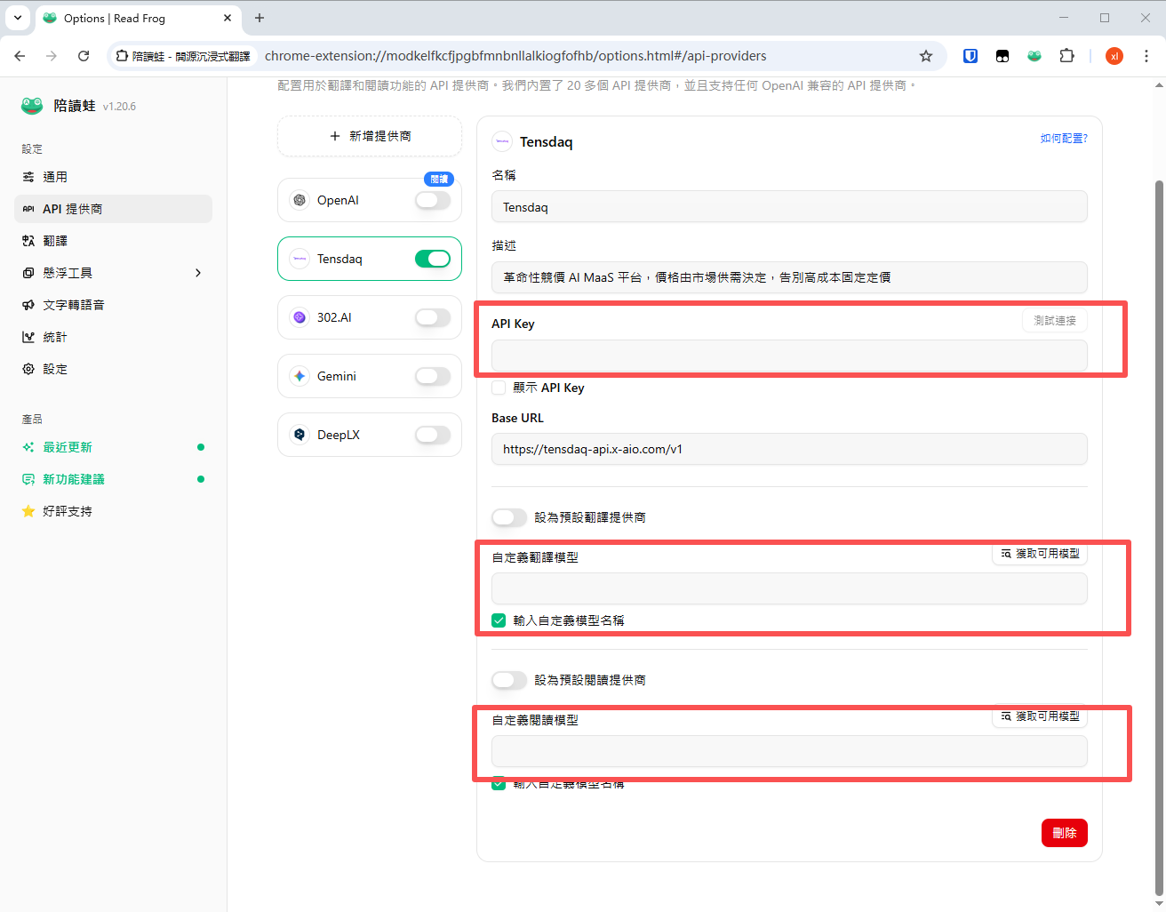Click the gear icon beside 設定
The width and height of the screenshot is (1166, 912).
28,369
